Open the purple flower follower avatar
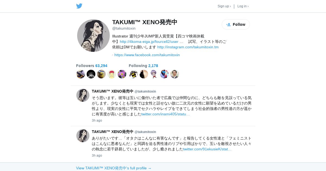Screen dimensions: 326x171 [122, 74]
